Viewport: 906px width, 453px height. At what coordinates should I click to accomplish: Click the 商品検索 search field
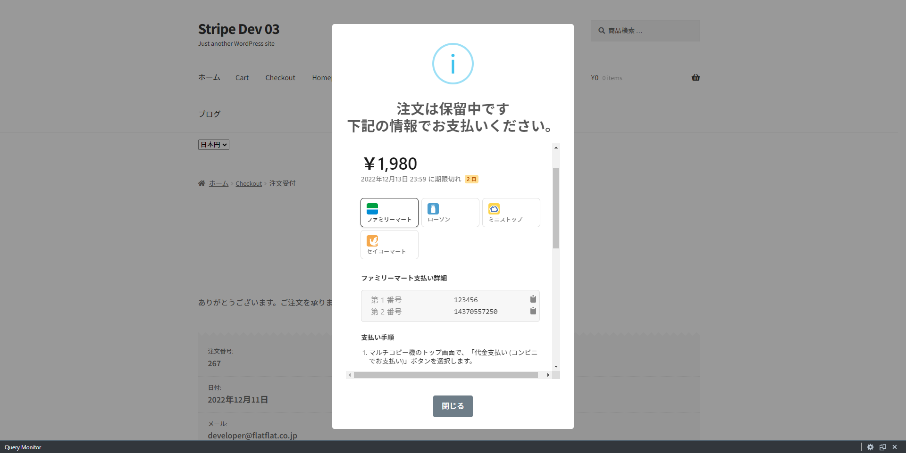click(645, 31)
